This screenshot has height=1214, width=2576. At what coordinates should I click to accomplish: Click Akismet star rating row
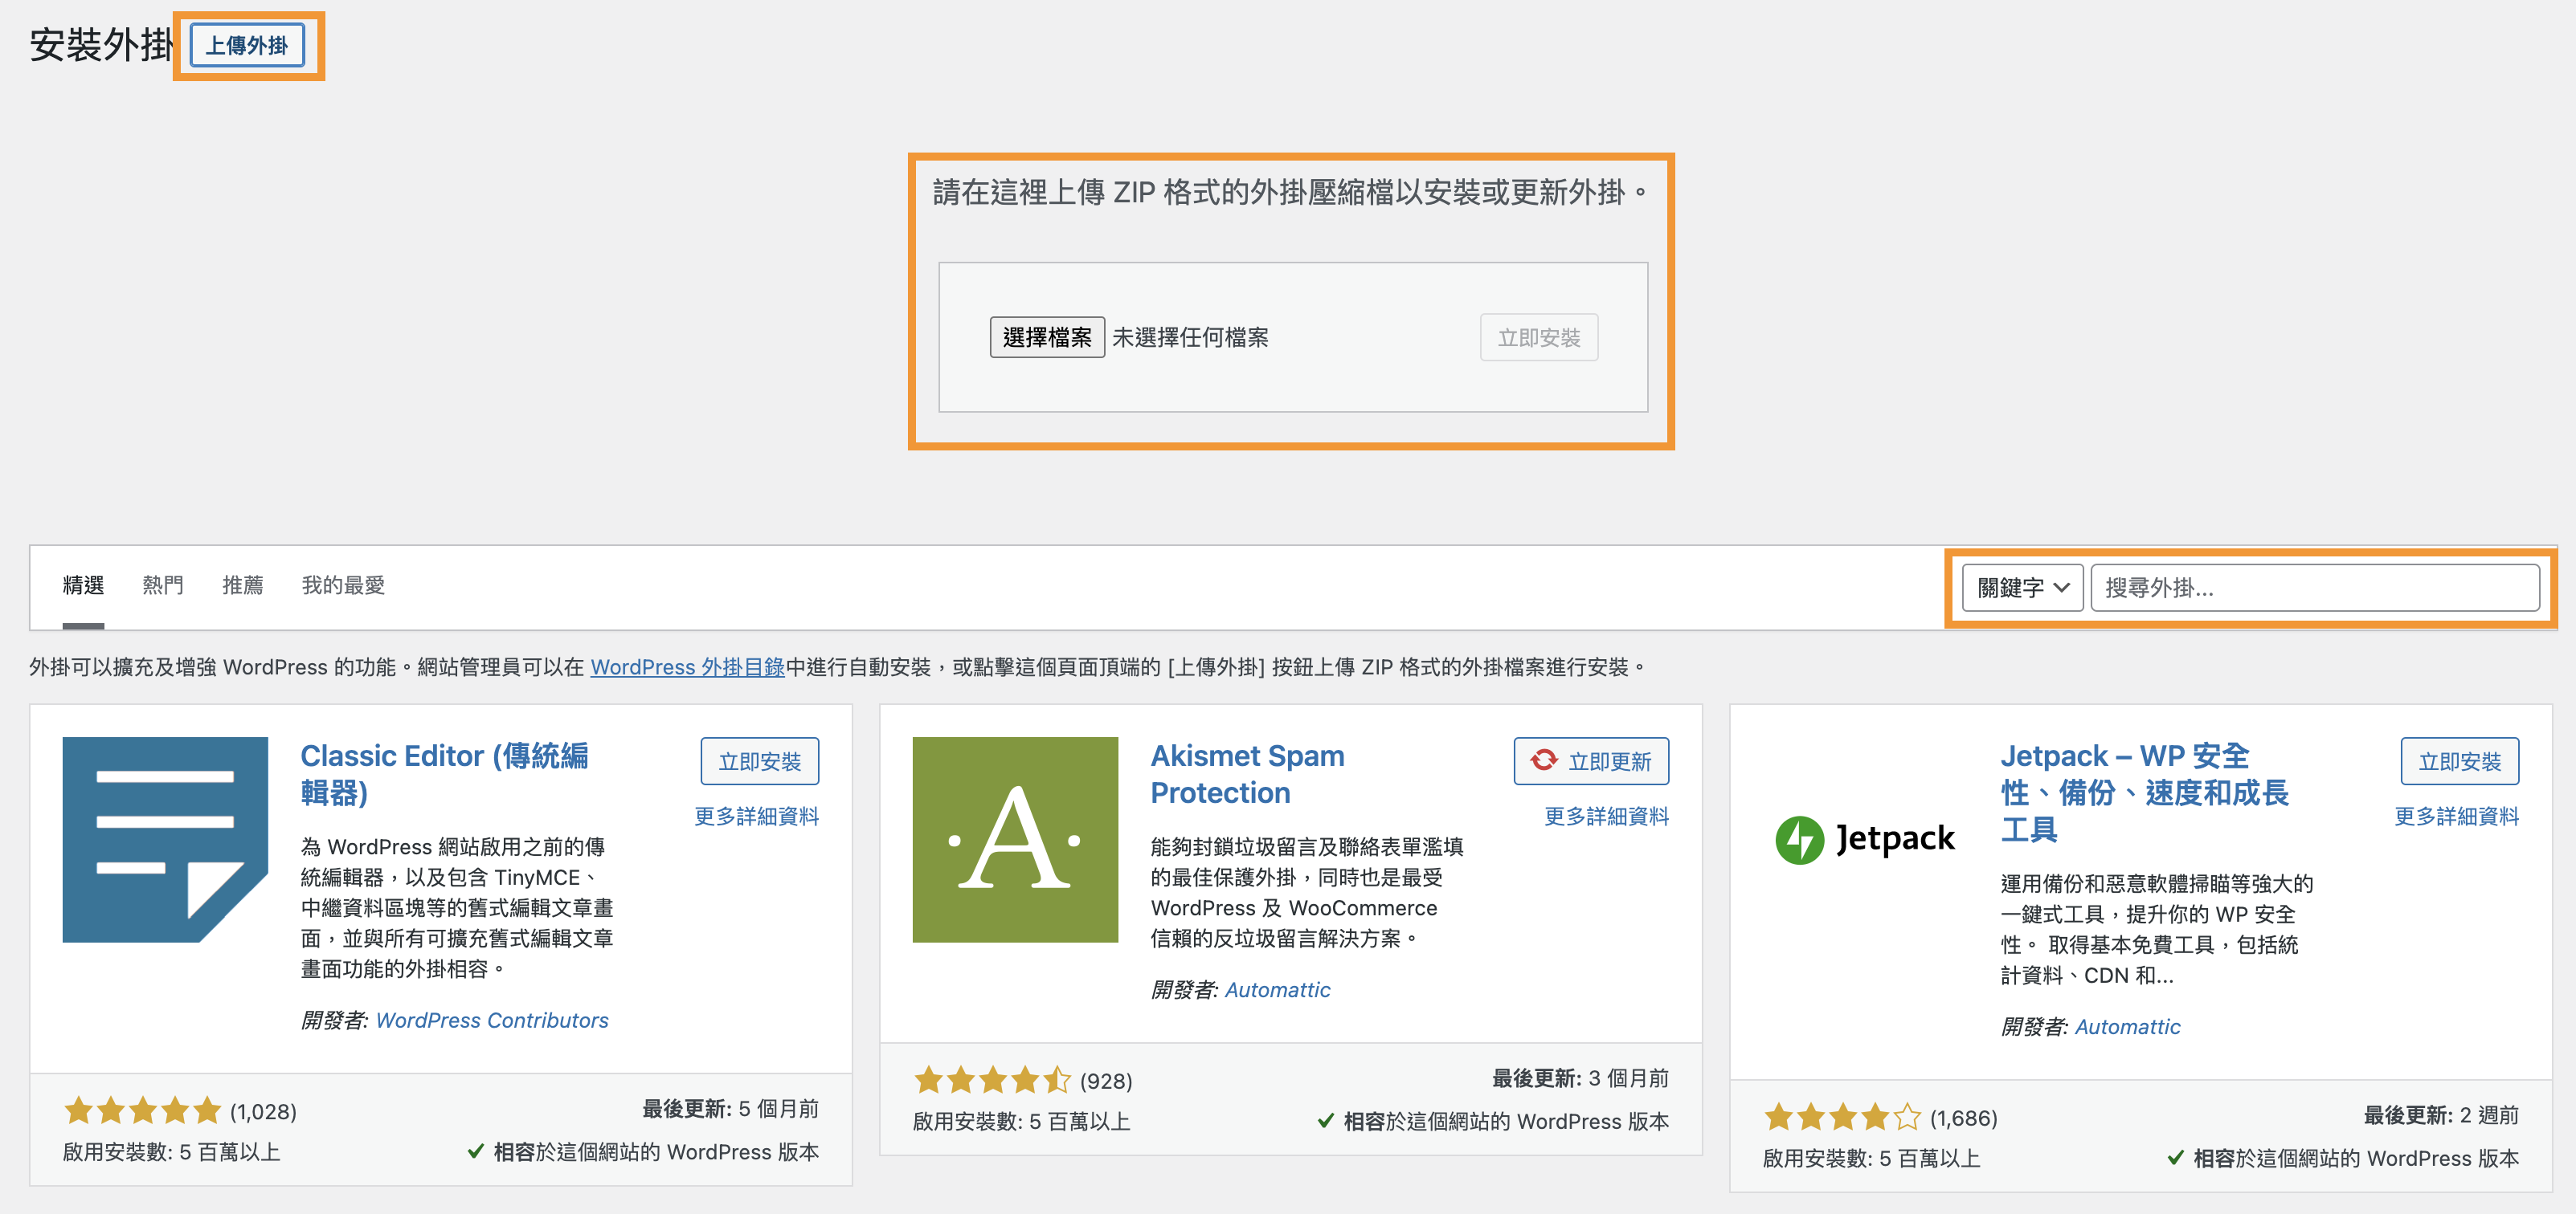click(992, 1080)
